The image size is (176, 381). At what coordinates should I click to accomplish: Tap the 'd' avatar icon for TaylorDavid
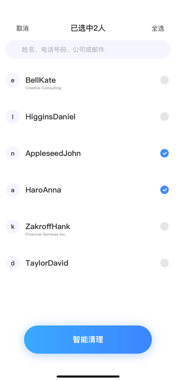(13, 263)
